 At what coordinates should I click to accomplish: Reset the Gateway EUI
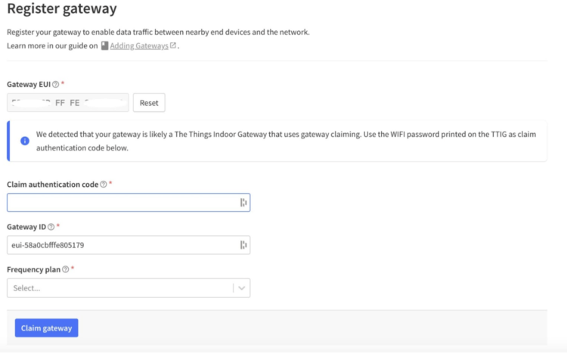tap(149, 103)
